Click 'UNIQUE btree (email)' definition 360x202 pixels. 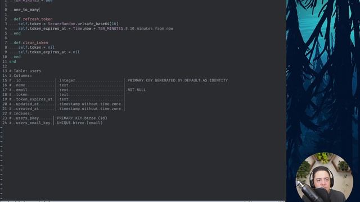pos(80,123)
